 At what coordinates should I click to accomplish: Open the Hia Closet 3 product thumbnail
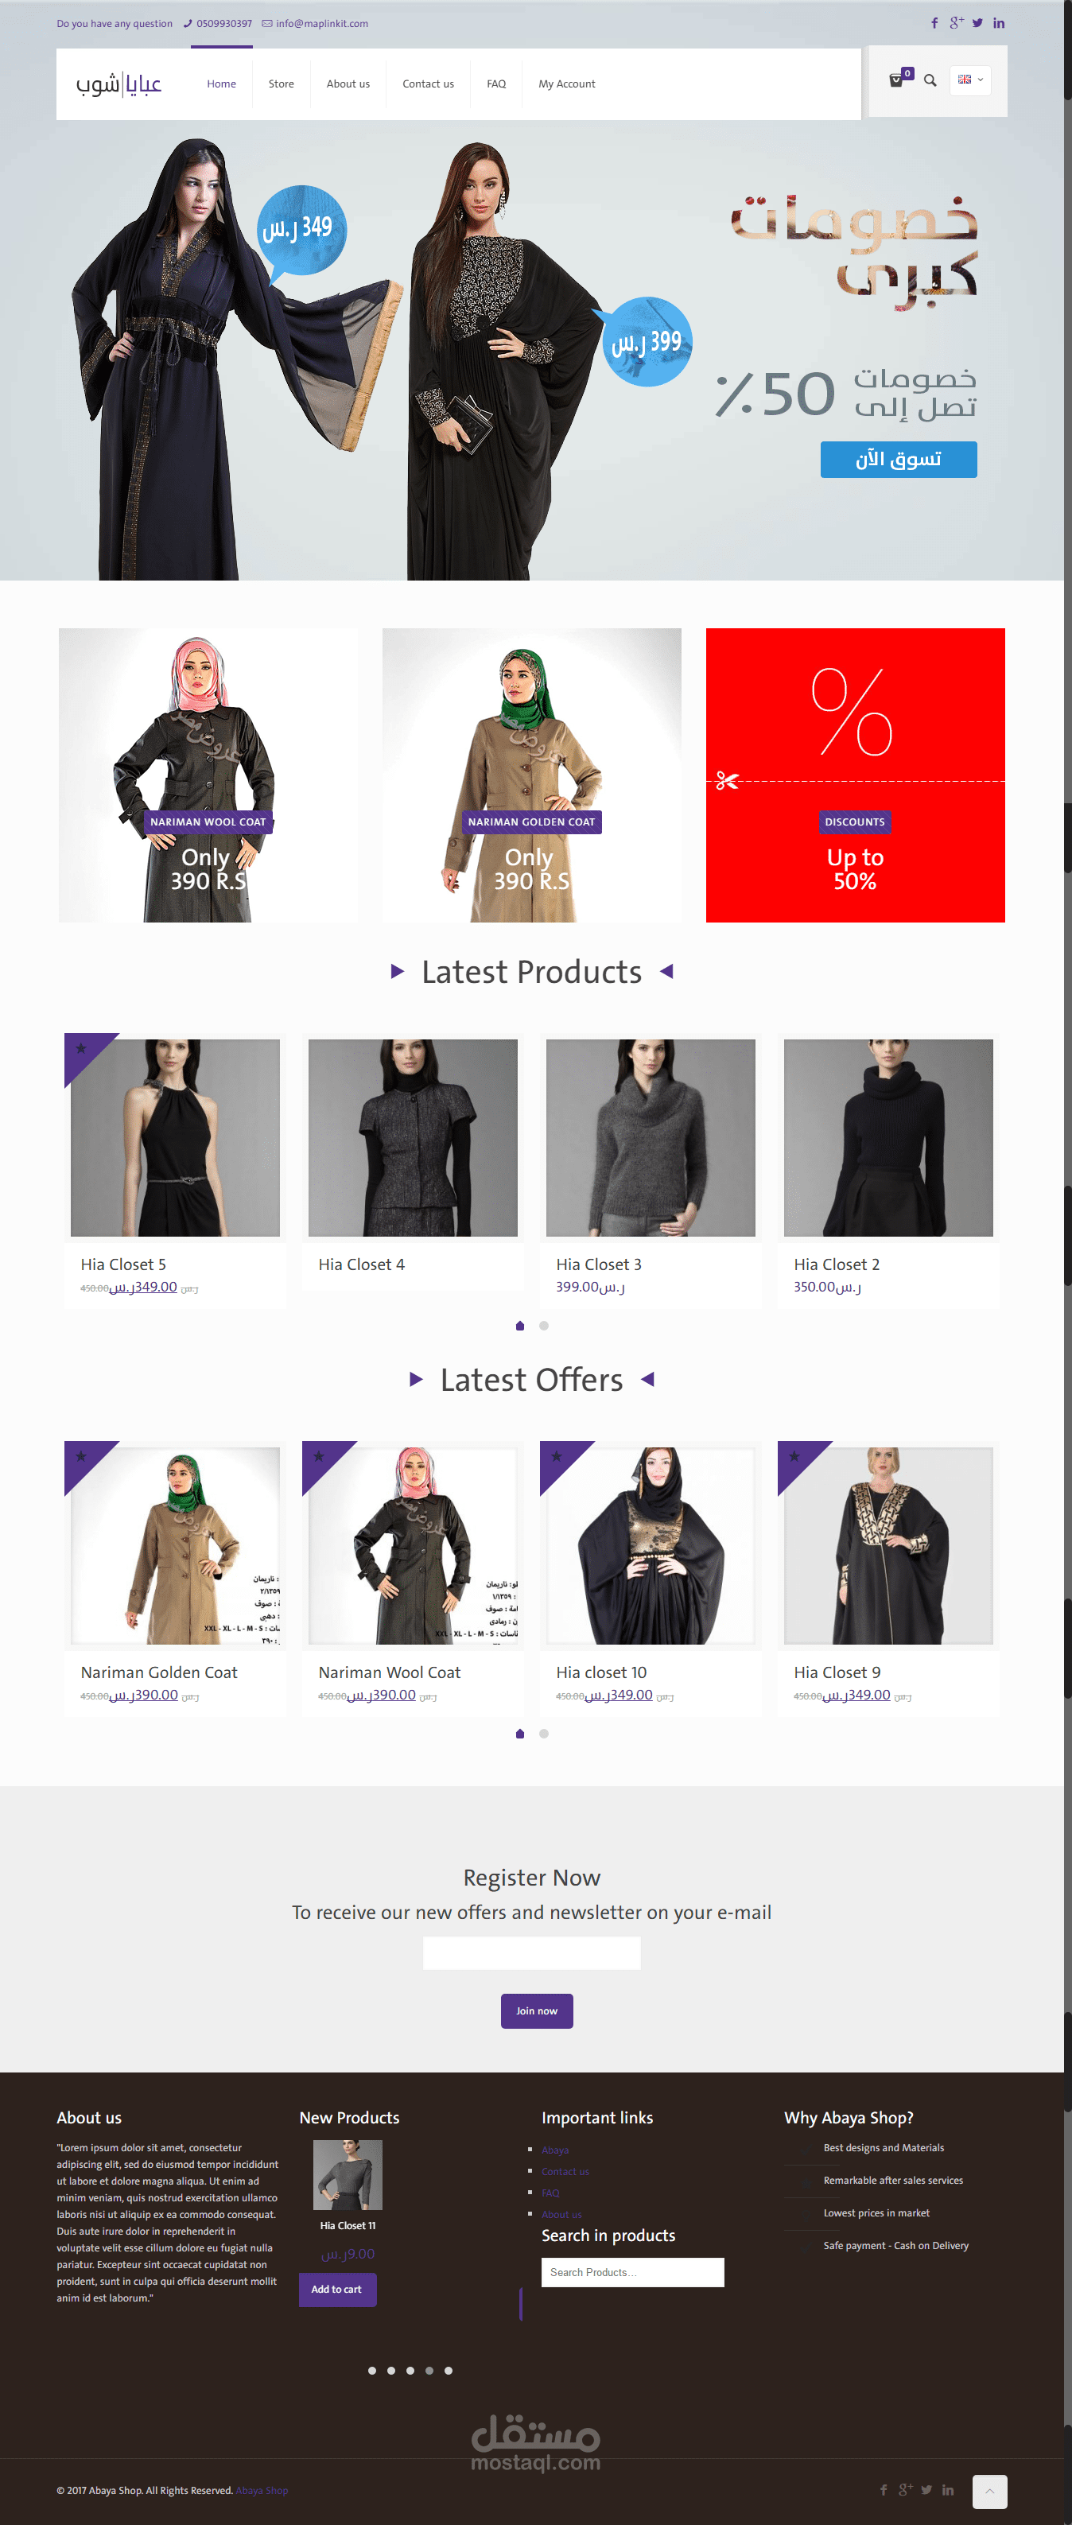[651, 1137]
